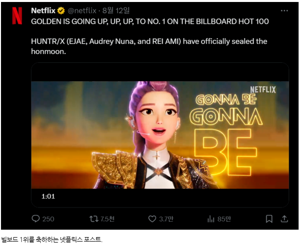Image resolution: width=308 pixels, height=246 pixels.
Task: Play the Golden video thumbnail
Action: click(x=160, y=135)
